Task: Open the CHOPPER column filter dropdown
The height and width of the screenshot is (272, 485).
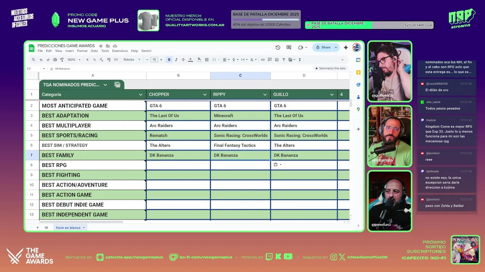Action: tap(205, 94)
